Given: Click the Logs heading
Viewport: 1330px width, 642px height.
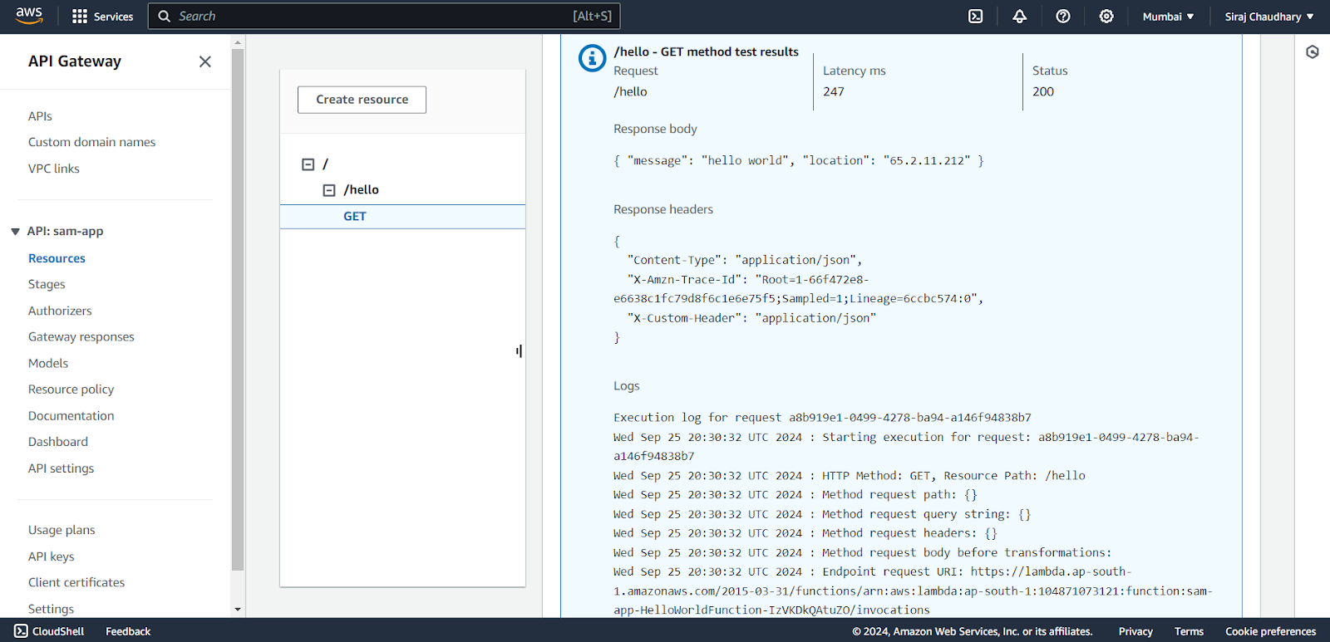Looking at the screenshot, I should (627, 386).
